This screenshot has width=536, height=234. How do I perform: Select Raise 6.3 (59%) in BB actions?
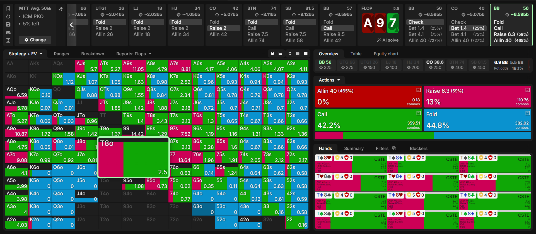tap(511, 34)
